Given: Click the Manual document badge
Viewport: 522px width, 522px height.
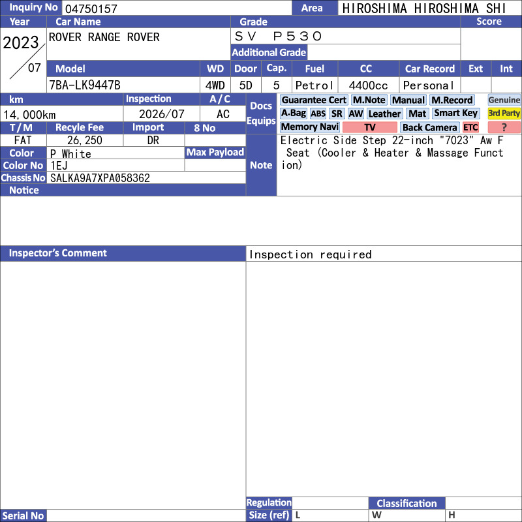Looking at the screenshot, I should pyautogui.click(x=408, y=100).
